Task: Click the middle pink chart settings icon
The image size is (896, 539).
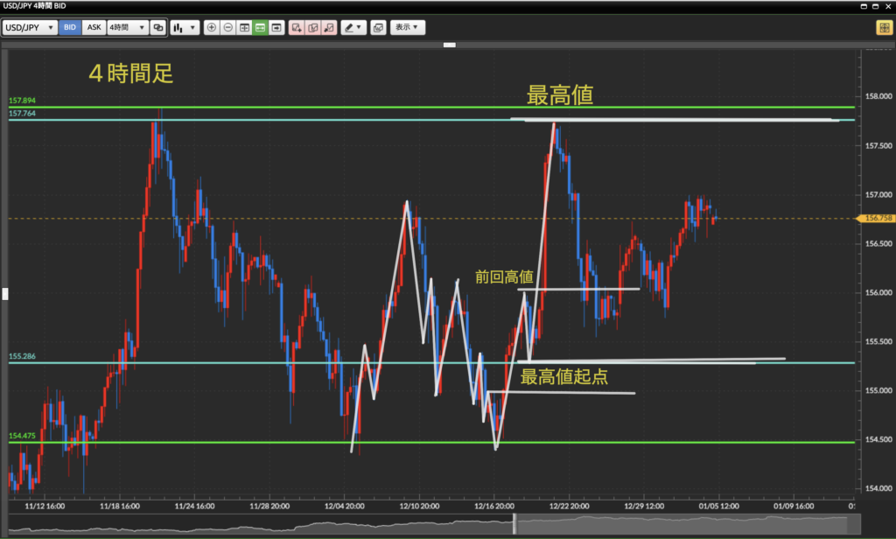Action: 312,27
